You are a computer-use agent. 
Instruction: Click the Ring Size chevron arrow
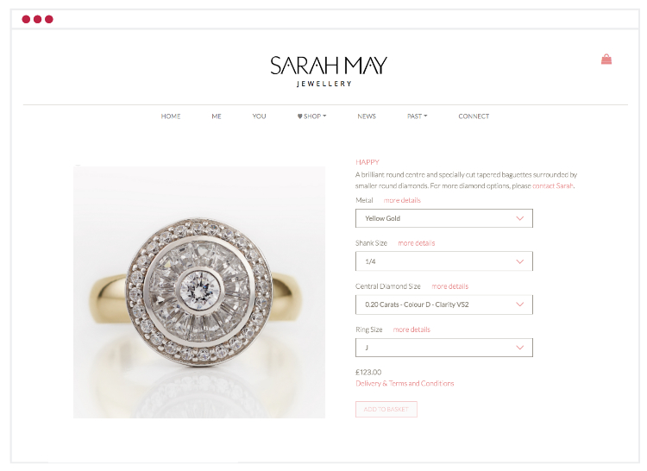[520, 348]
